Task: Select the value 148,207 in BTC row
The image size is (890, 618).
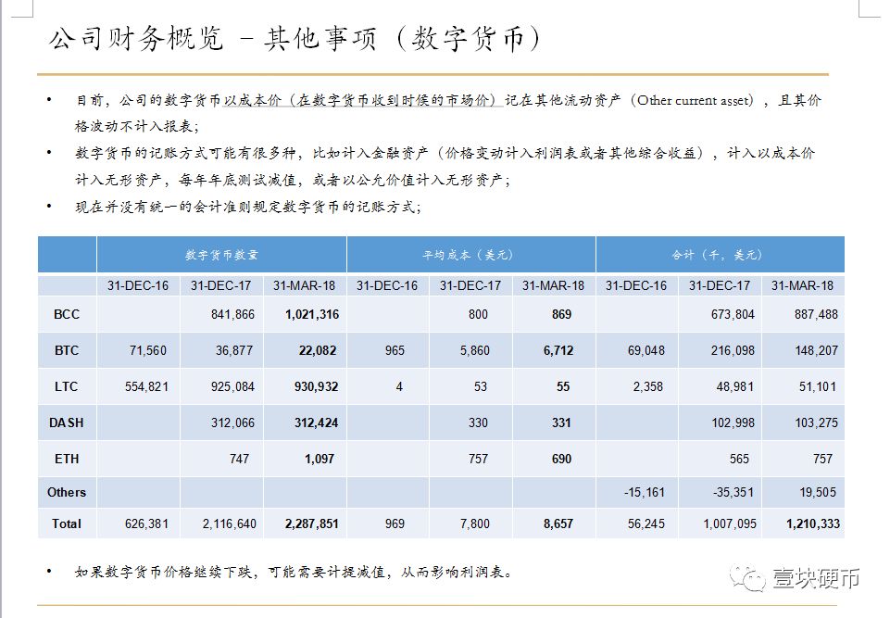Action: [x=816, y=351]
